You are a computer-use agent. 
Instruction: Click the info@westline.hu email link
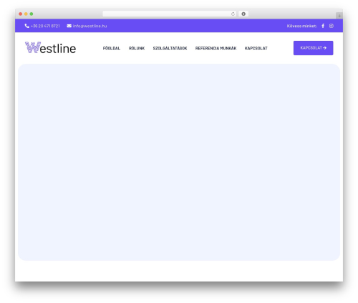point(89,26)
